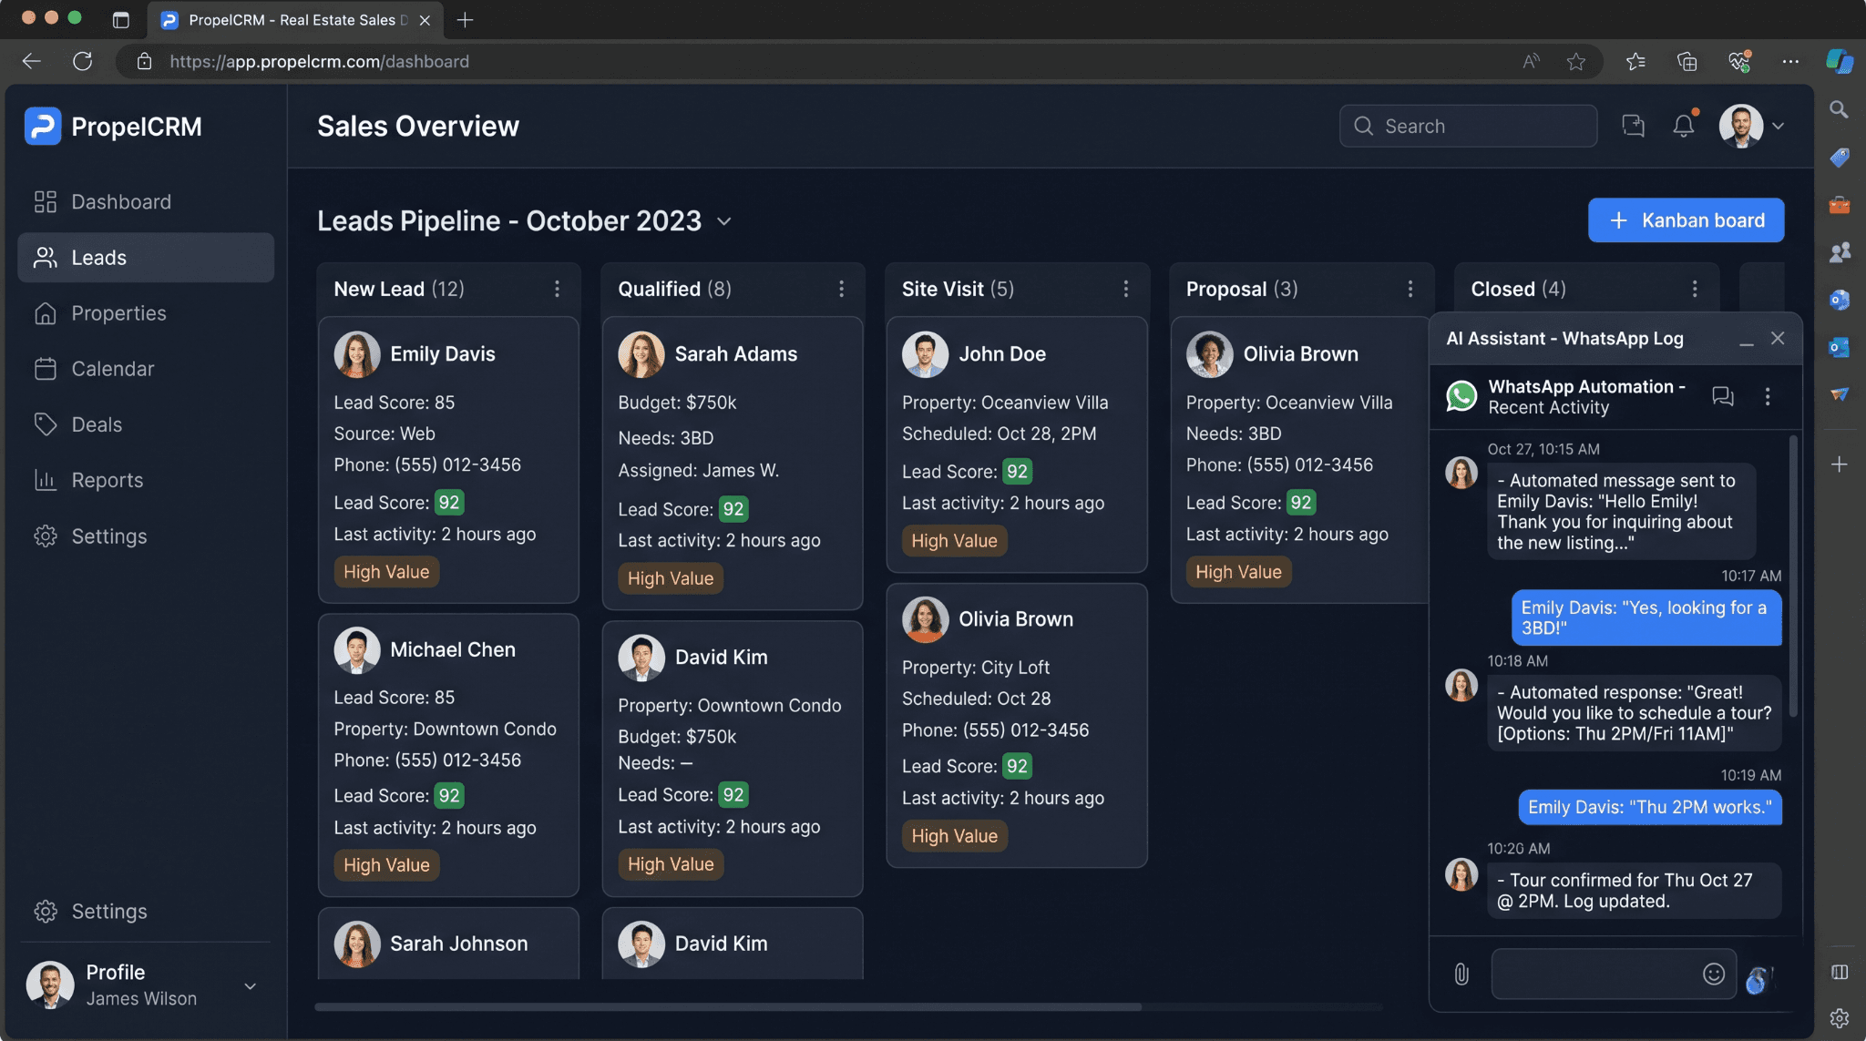Open the WhatsApp Automation more options menu

pyautogui.click(x=1767, y=396)
